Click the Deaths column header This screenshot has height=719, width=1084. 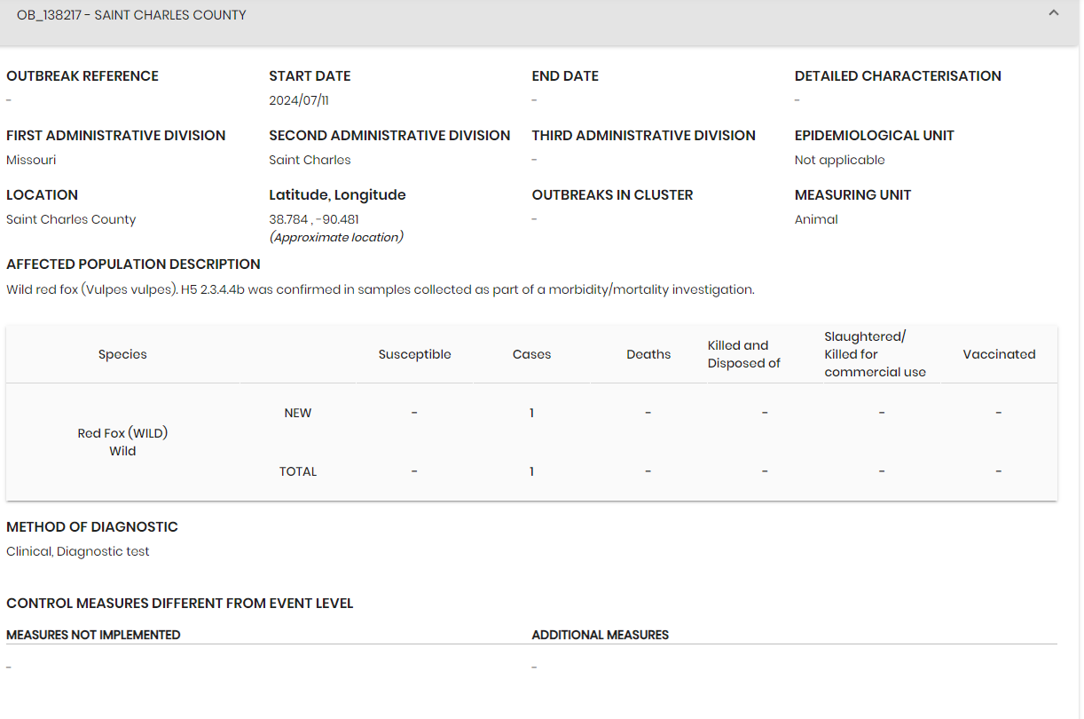[648, 354]
